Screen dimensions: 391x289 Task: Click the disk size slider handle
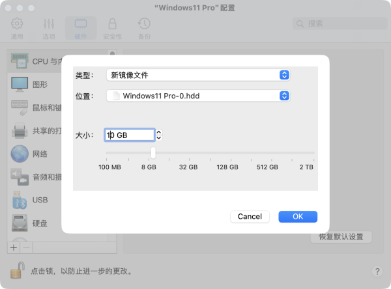coord(153,152)
